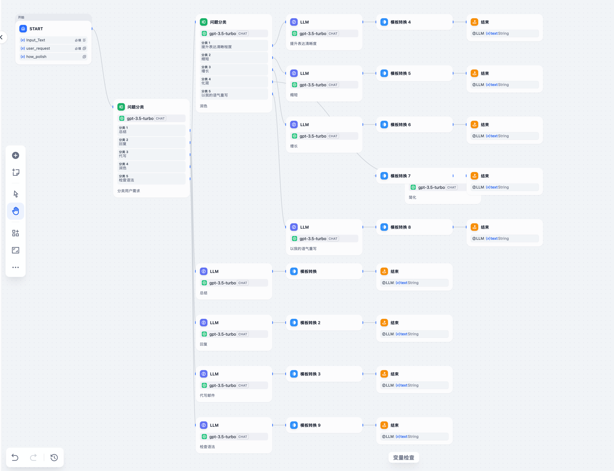Image resolution: width=614 pixels, height=471 pixels.
Task: Open the more options ellipsis menu
Action: [x=16, y=267]
